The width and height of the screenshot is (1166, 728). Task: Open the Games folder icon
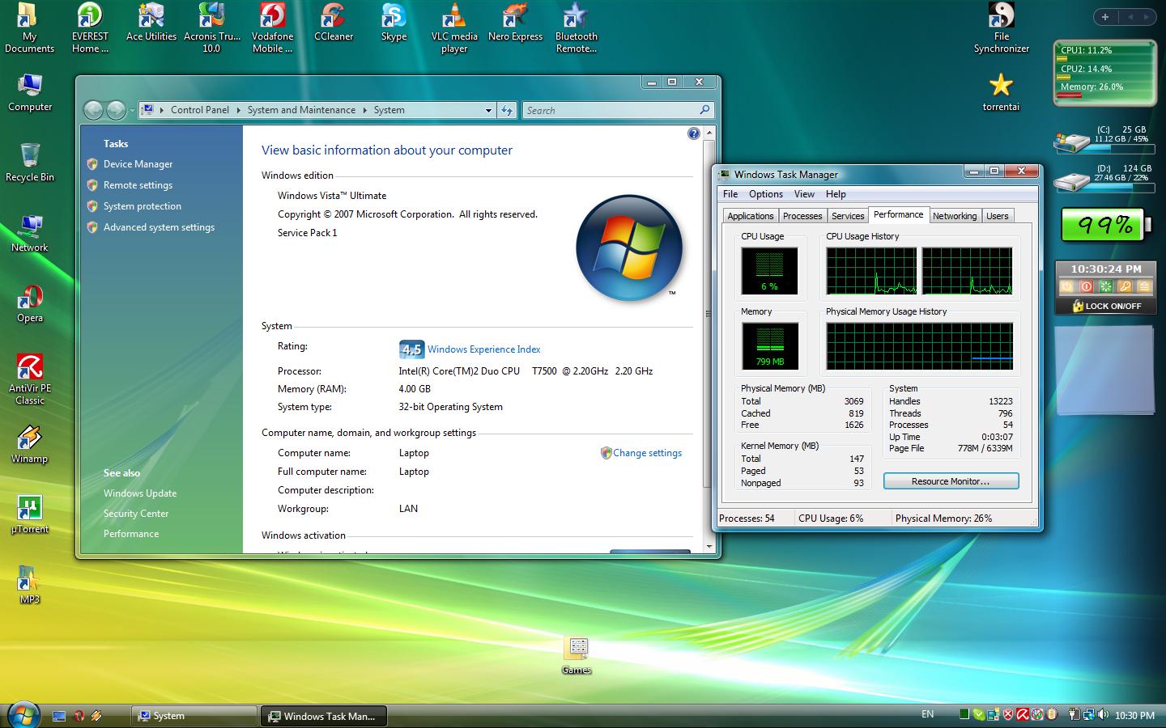(577, 655)
